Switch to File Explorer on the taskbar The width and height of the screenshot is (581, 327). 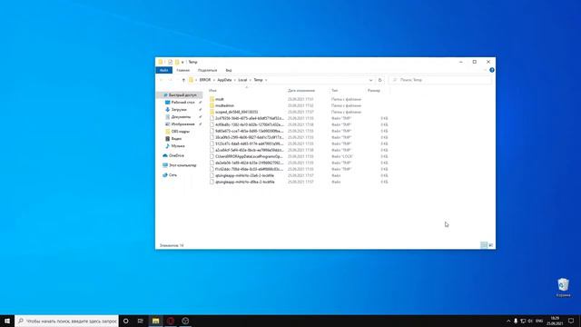pos(155,321)
